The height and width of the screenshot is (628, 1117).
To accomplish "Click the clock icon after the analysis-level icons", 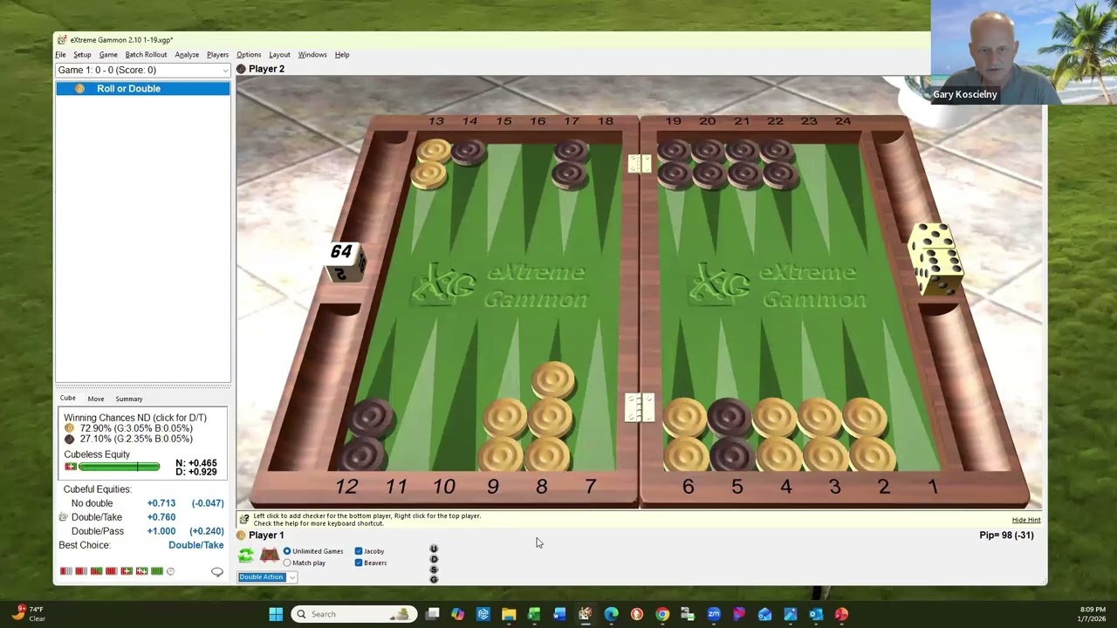I will click(170, 571).
